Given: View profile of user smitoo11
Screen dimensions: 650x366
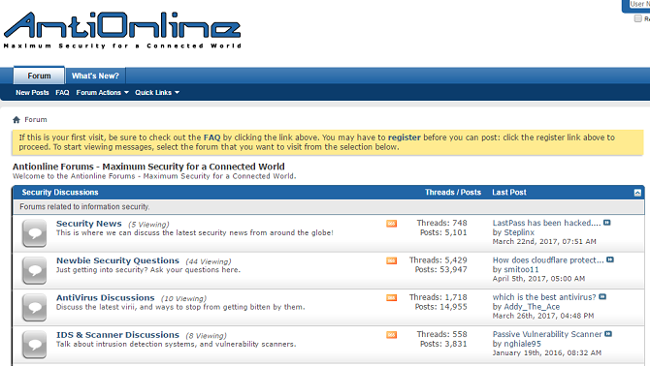Looking at the screenshot, I should pos(522,269).
